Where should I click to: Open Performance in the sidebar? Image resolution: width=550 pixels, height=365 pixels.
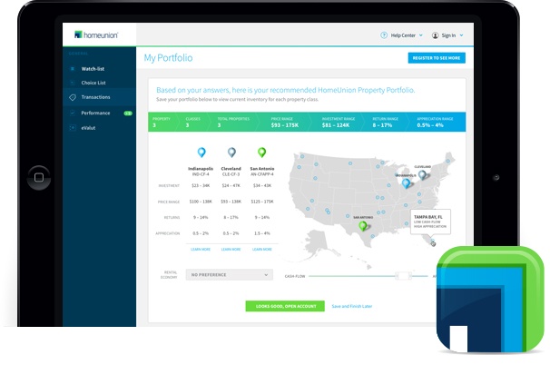click(x=95, y=113)
